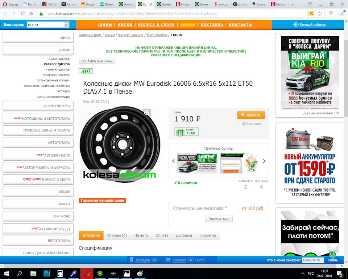Open ДИСКИ in top navigation

pos(125,25)
